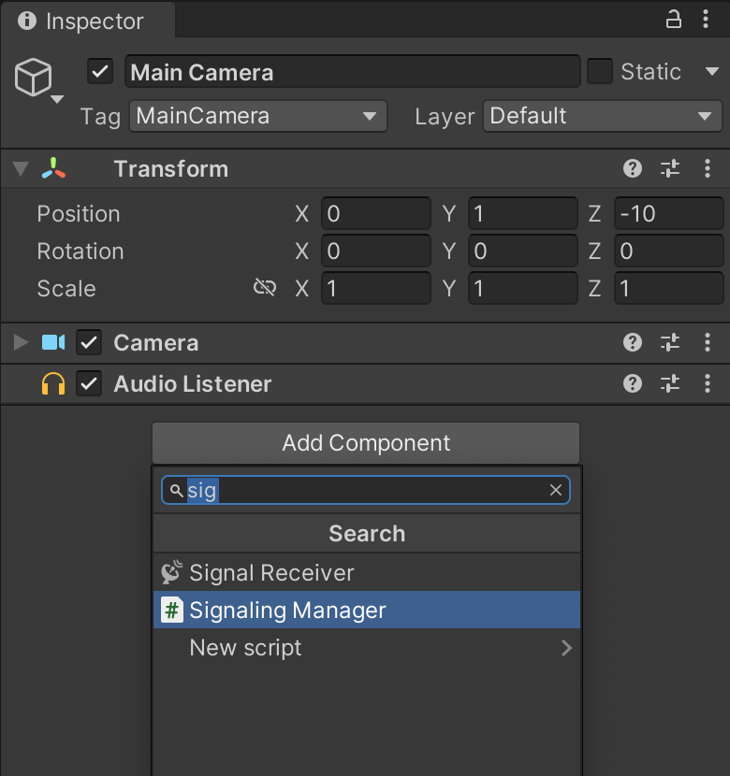Disable the Camera component checkbox
This screenshot has width=730, height=776.
click(x=89, y=342)
